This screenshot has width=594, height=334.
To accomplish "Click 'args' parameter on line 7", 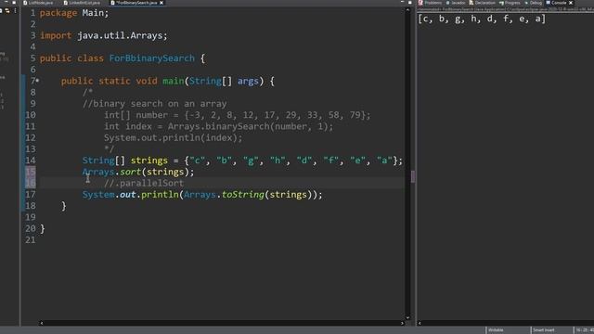I will pyautogui.click(x=248, y=81).
